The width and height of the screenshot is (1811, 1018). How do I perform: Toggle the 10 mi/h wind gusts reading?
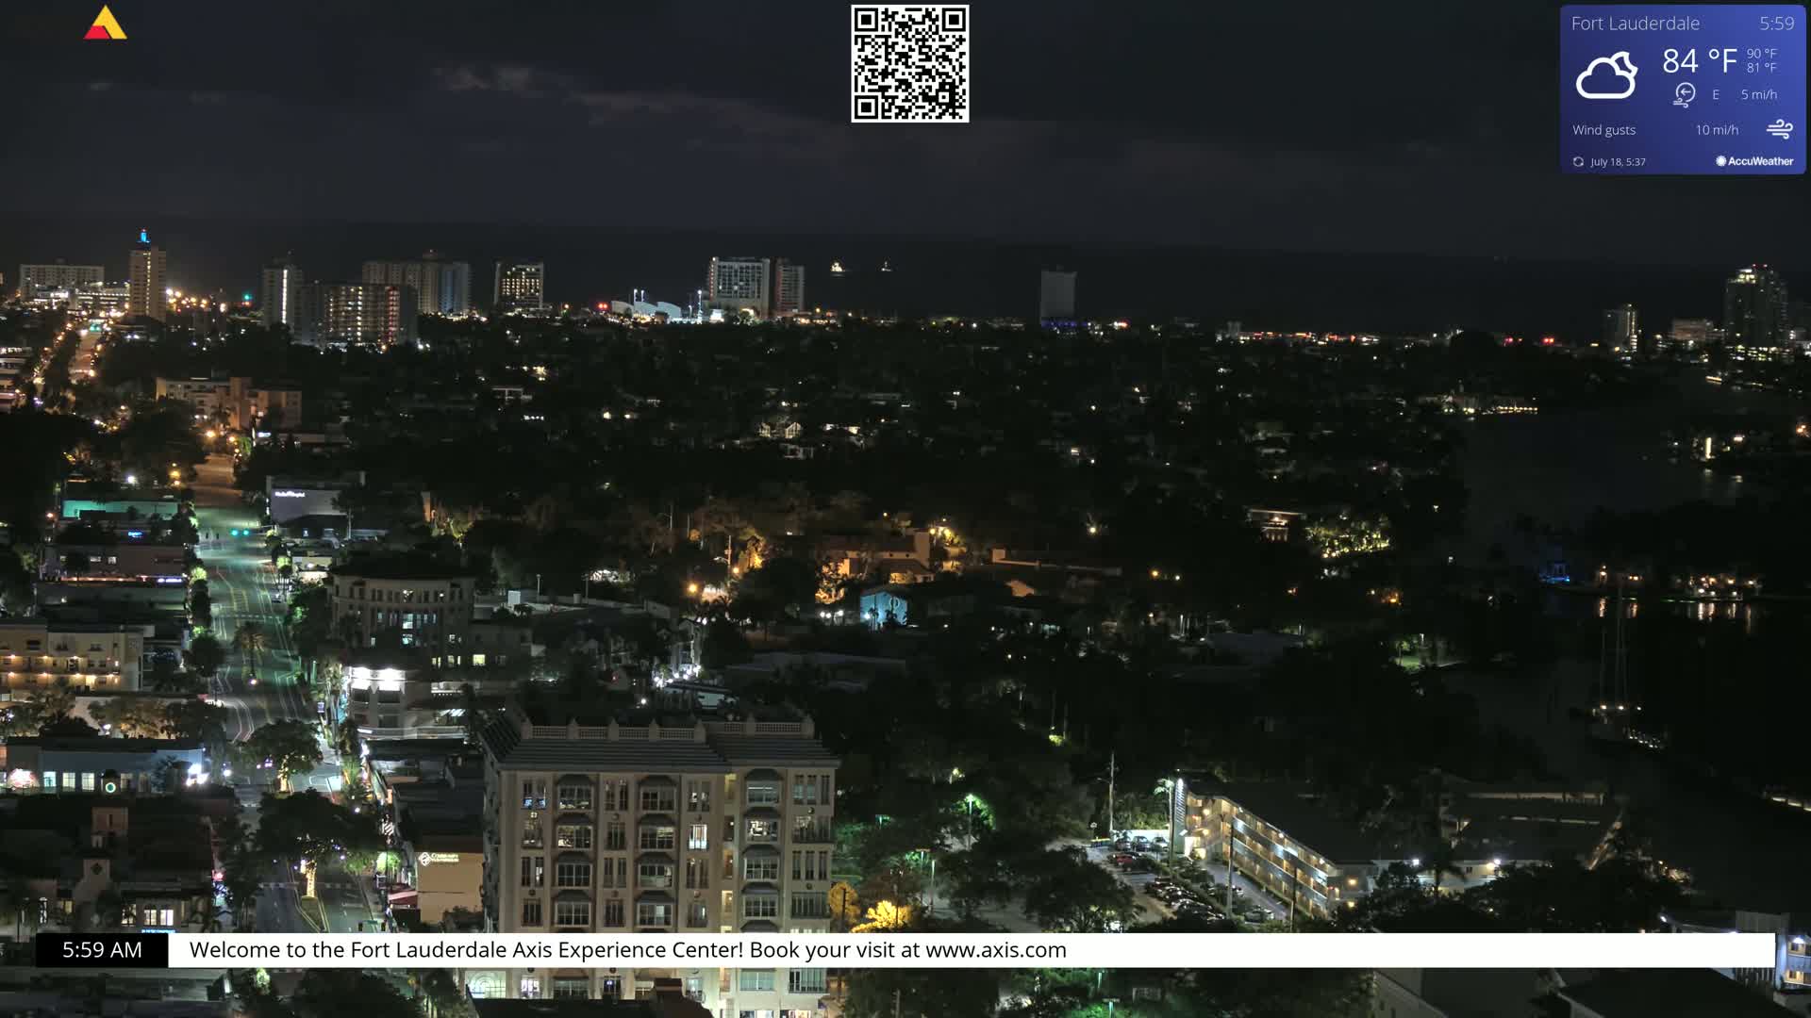point(1717,129)
